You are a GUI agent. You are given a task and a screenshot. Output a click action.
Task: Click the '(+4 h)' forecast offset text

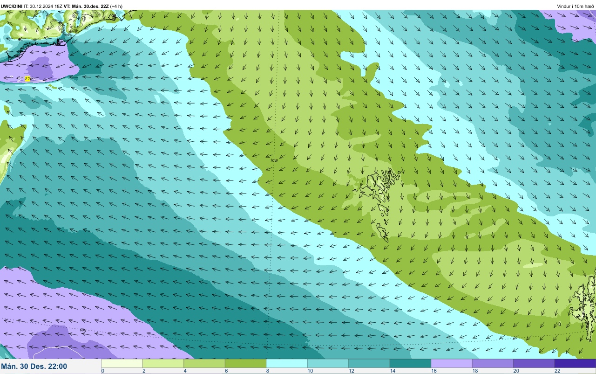pyautogui.click(x=116, y=6)
